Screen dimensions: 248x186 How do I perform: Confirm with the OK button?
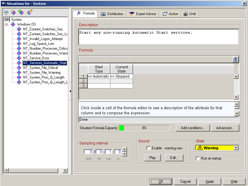161,181
